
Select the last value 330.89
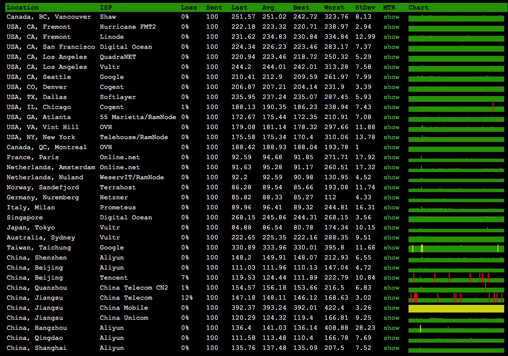pyautogui.click(x=243, y=248)
